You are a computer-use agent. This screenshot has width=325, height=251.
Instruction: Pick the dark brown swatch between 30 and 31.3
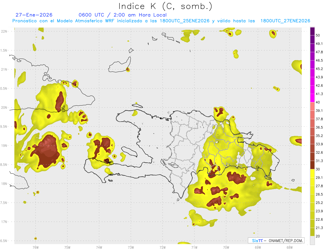pyautogui.click(x=312, y=165)
